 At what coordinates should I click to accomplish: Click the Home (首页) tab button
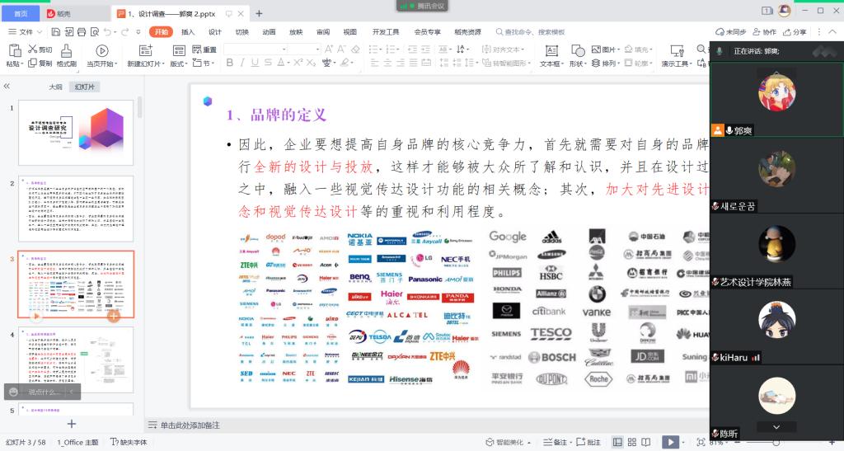pos(21,13)
